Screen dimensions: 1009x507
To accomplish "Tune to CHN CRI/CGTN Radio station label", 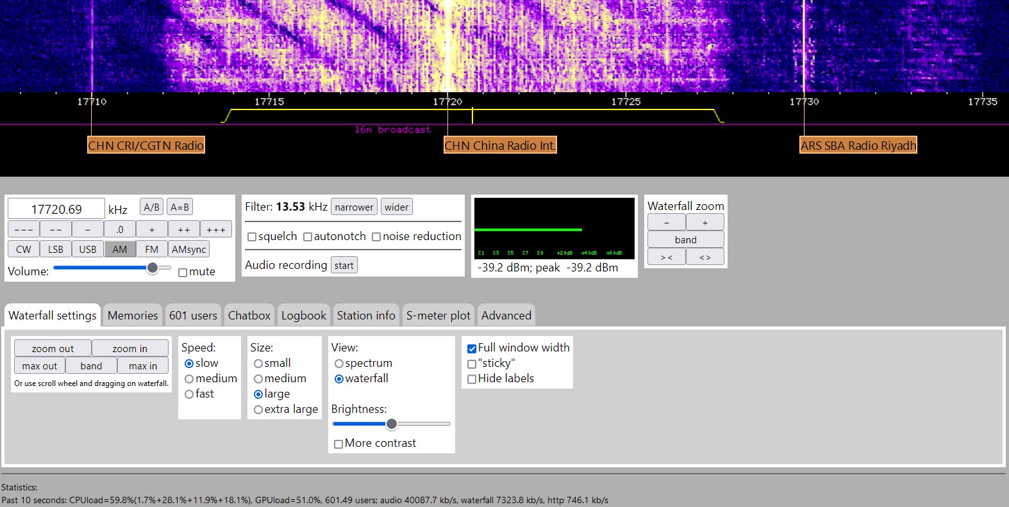I will [x=146, y=145].
